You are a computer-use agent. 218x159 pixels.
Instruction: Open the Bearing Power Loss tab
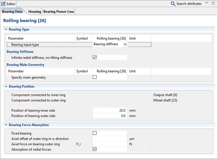click(x=58, y=12)
